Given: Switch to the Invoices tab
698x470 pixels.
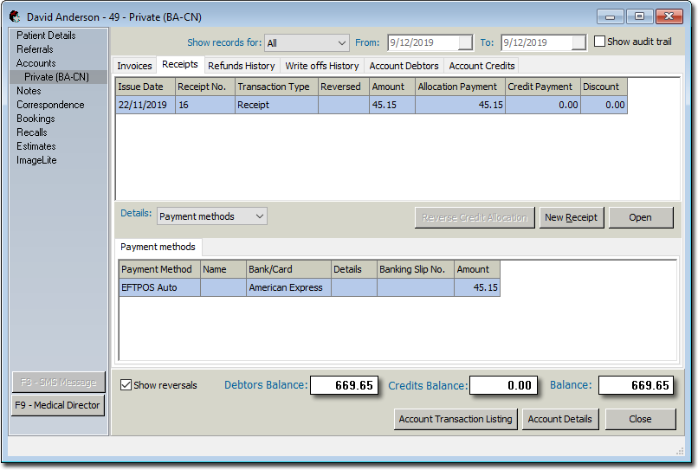Looking at the screenshot, I should (134, 66).
